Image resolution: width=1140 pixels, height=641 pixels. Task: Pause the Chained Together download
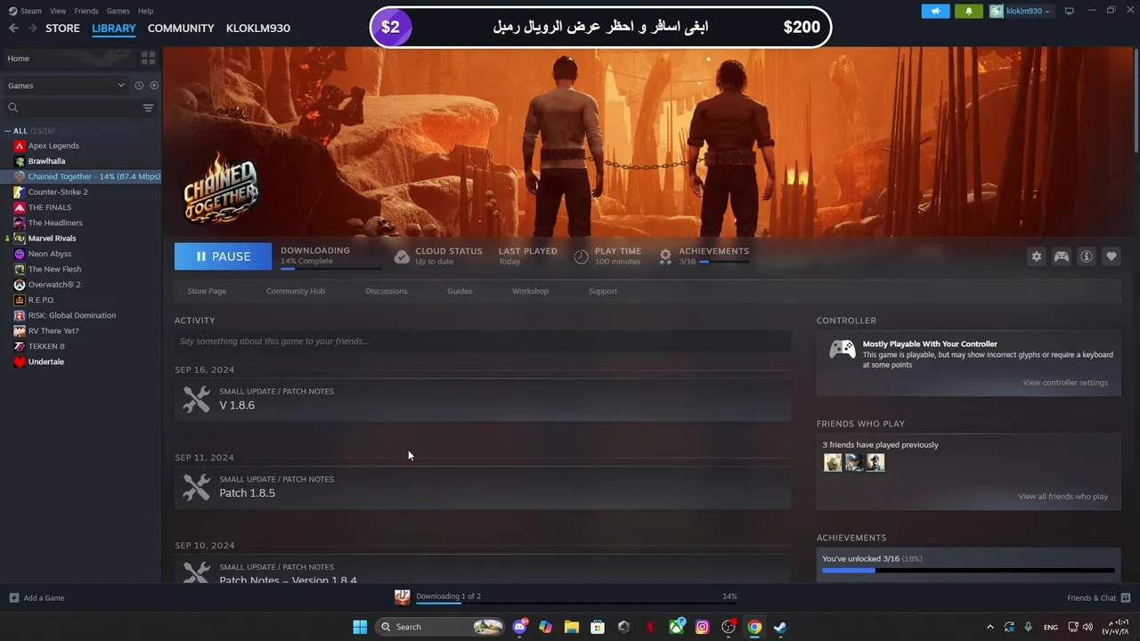[223, 256]
